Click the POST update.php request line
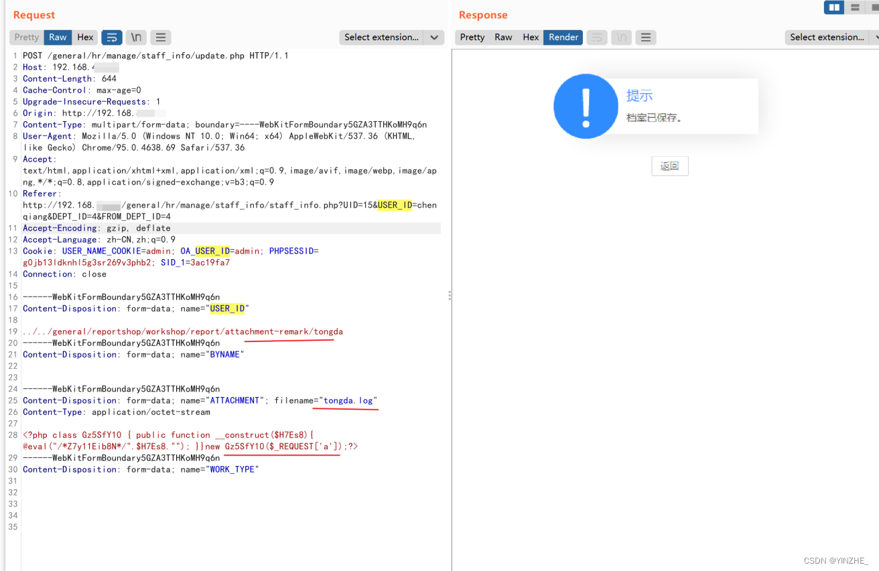This screenshot has width=879, height=571. (x=155, y=56)
